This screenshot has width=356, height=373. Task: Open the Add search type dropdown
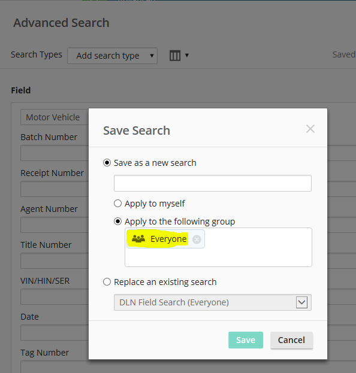[x=113, y=56]
